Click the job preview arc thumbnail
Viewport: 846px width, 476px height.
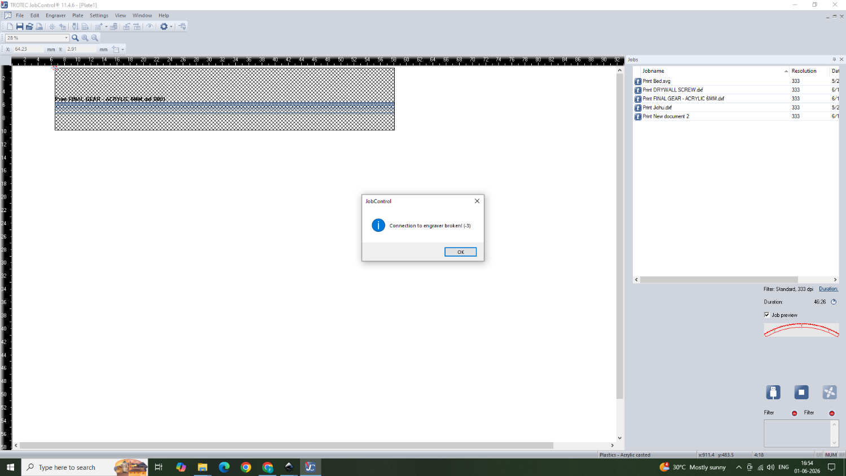point(801,330)
